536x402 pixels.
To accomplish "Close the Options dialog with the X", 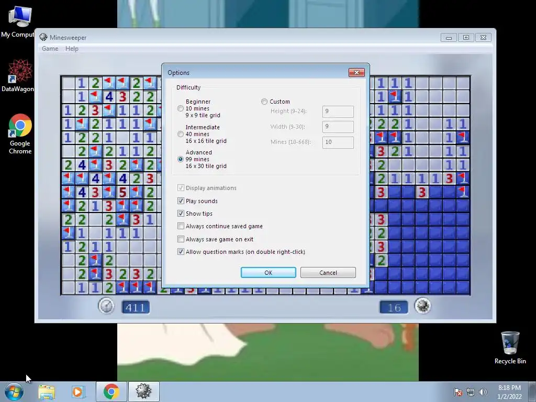I will (356, 72).
